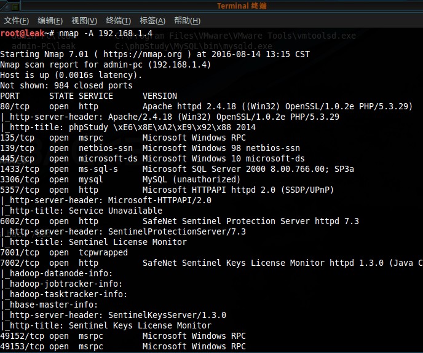Click the '445/tcp' port entry
Viewport: 423px width, 353px height.
[17, 159]
